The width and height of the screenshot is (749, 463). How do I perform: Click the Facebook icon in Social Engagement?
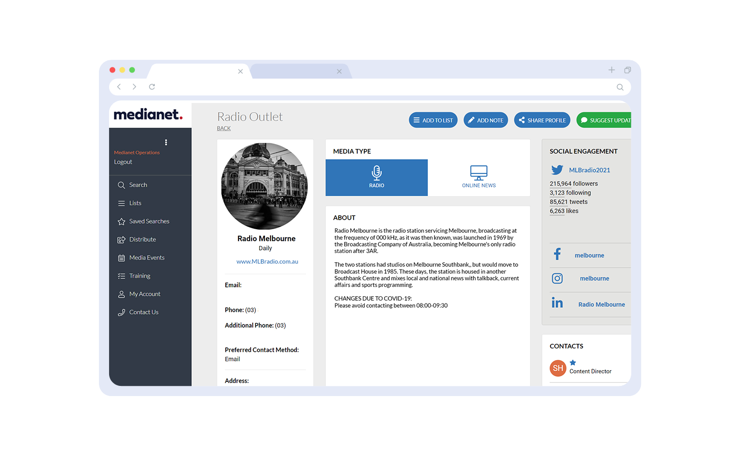point(557,254)
